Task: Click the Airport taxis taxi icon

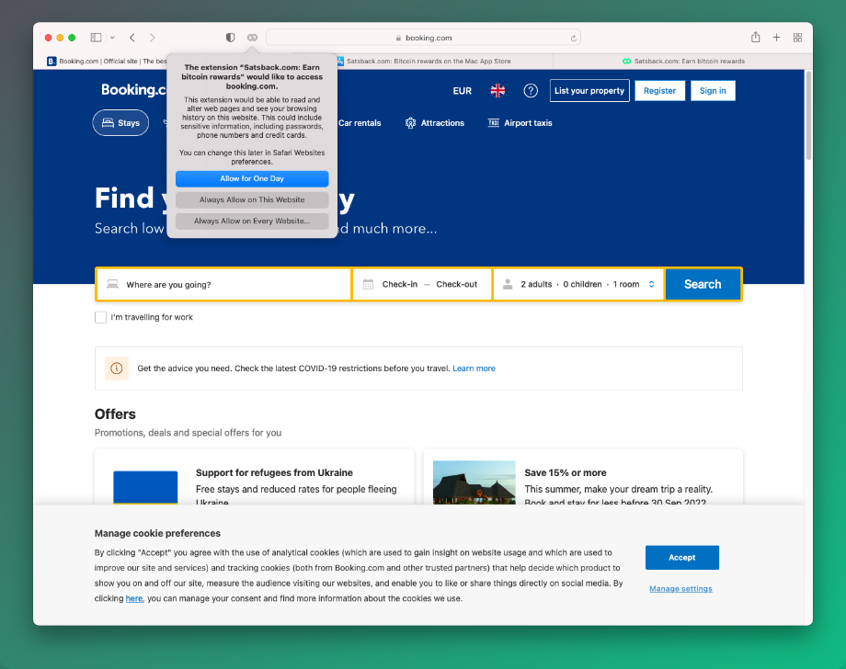Action: [x=493, y=123]
